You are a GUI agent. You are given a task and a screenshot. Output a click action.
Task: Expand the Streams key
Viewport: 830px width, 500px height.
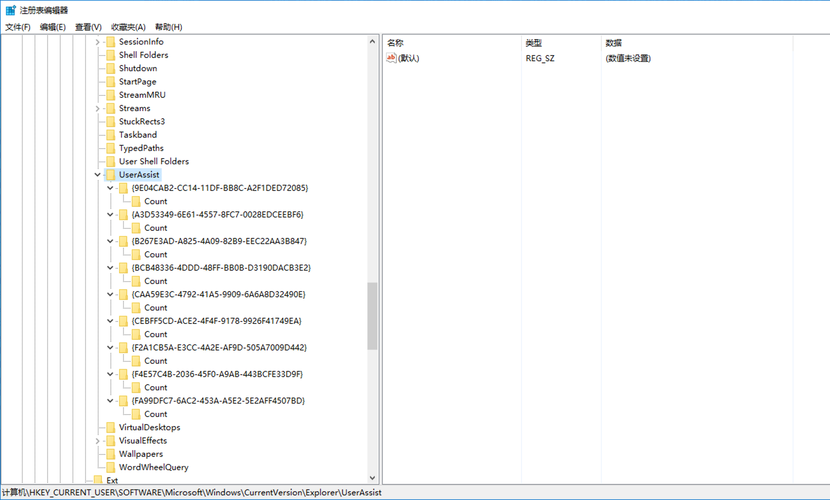(x=98, y=108)
